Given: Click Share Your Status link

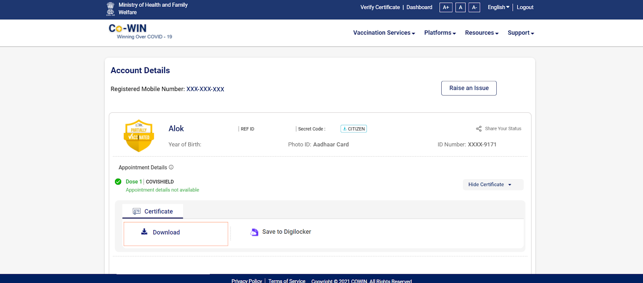Looking at the screenshot, I should 503,129.
